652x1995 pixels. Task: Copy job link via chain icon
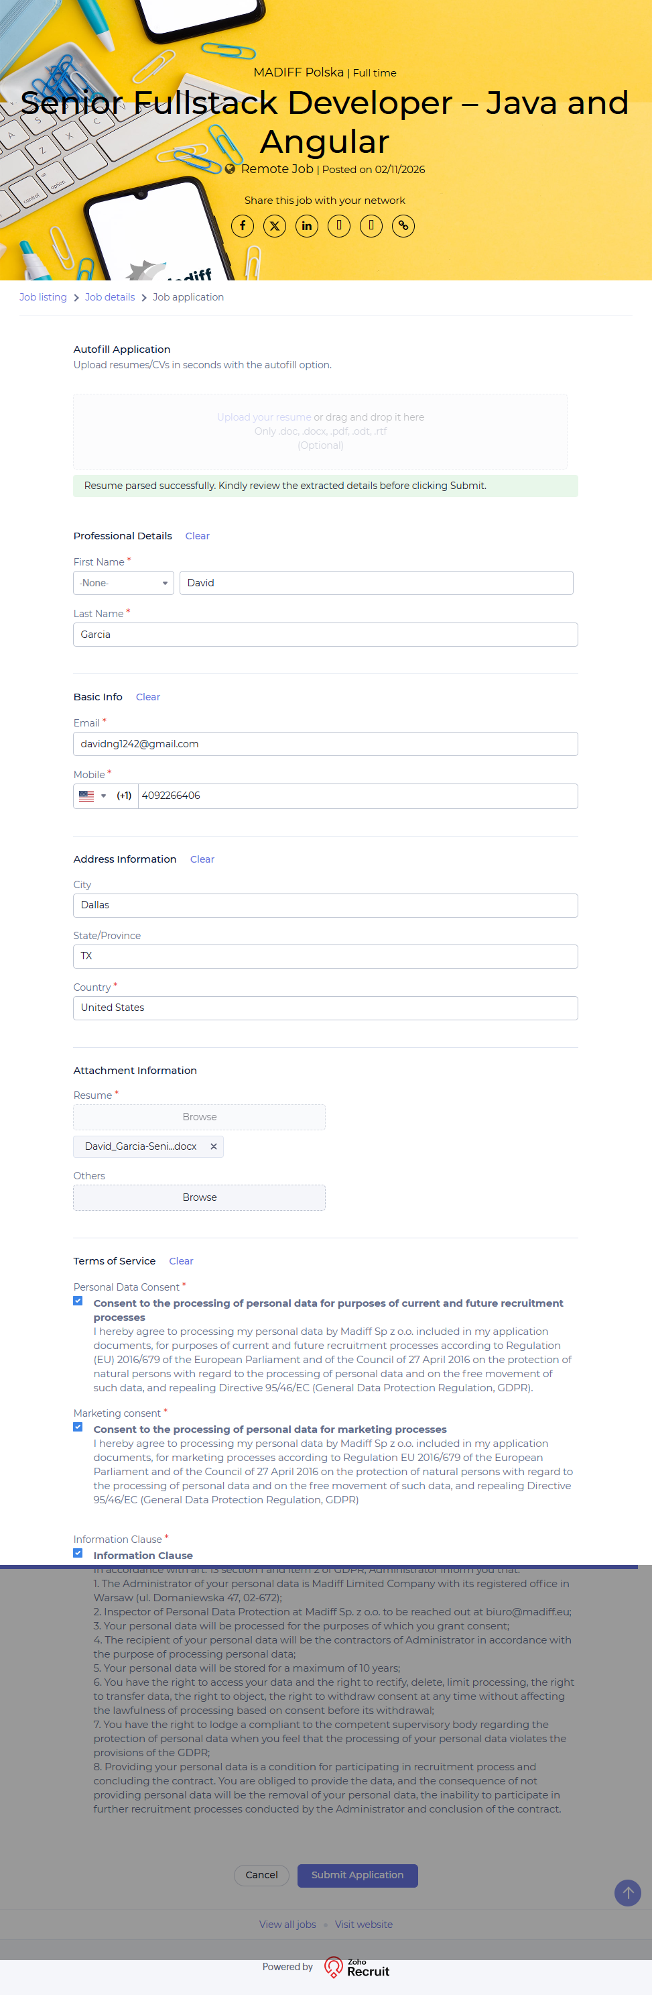403,225
